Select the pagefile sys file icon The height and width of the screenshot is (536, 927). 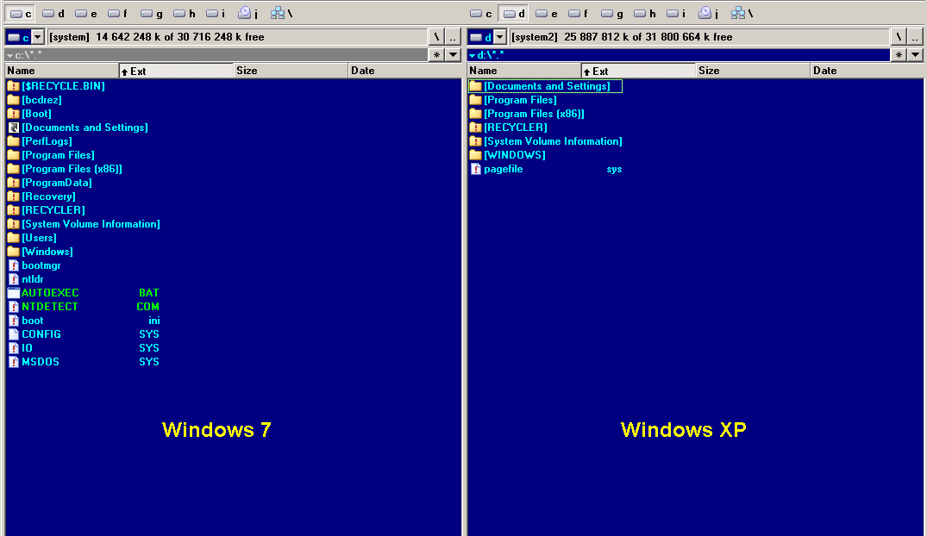click(476, 169)
